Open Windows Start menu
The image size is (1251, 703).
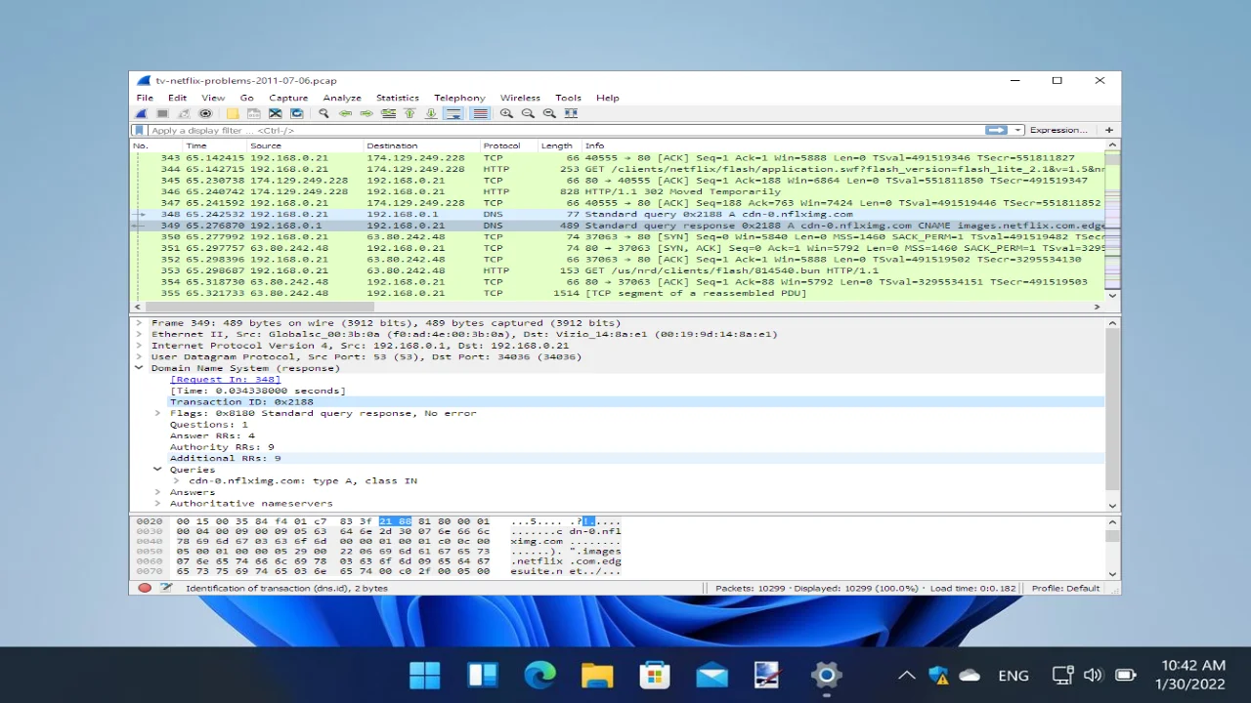[x=425, y=675]
